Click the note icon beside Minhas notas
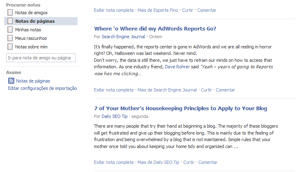Viewport: 301px width, 172px height. click(x=10, y=30)
